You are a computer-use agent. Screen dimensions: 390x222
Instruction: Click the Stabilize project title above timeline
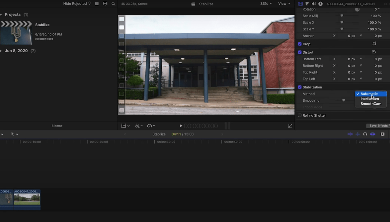pyautogui.click(x=159, y=134)
